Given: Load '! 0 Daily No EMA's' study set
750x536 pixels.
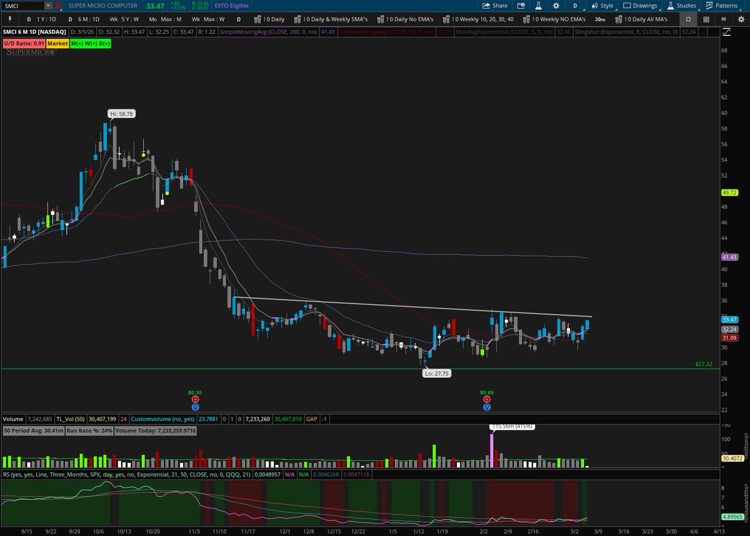Looking at the screenshot, I should tap(404, 19).
